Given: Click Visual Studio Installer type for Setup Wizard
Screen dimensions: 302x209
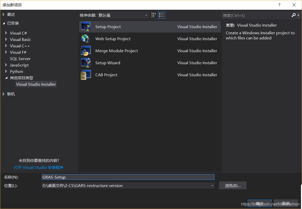Looking at the screenshot, I should tap(197, 63).
